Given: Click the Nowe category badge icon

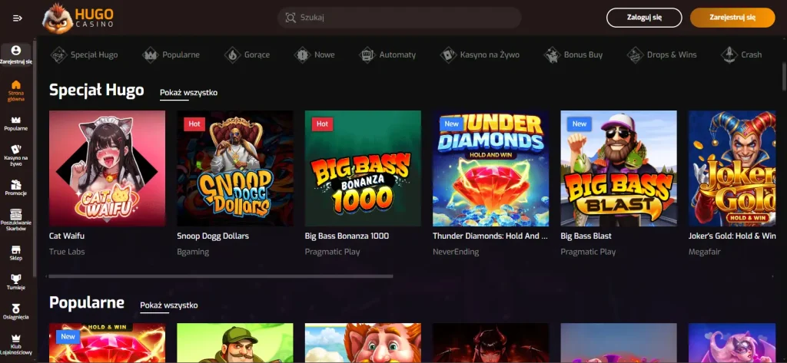Looking at the screenshot, I should click(303, 54).
